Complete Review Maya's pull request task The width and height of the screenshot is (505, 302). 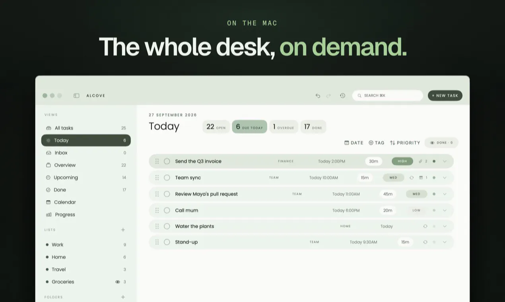pyautogui.click(x=167, y=194)
